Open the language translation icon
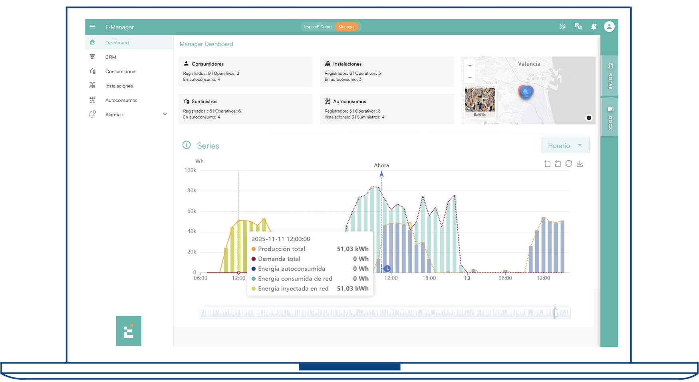699x382 pixels. (578, 27)
